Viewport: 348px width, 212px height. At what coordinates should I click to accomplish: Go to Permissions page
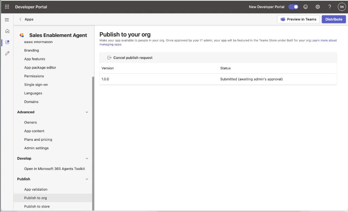pyautogui.click(x=34, y=76)
